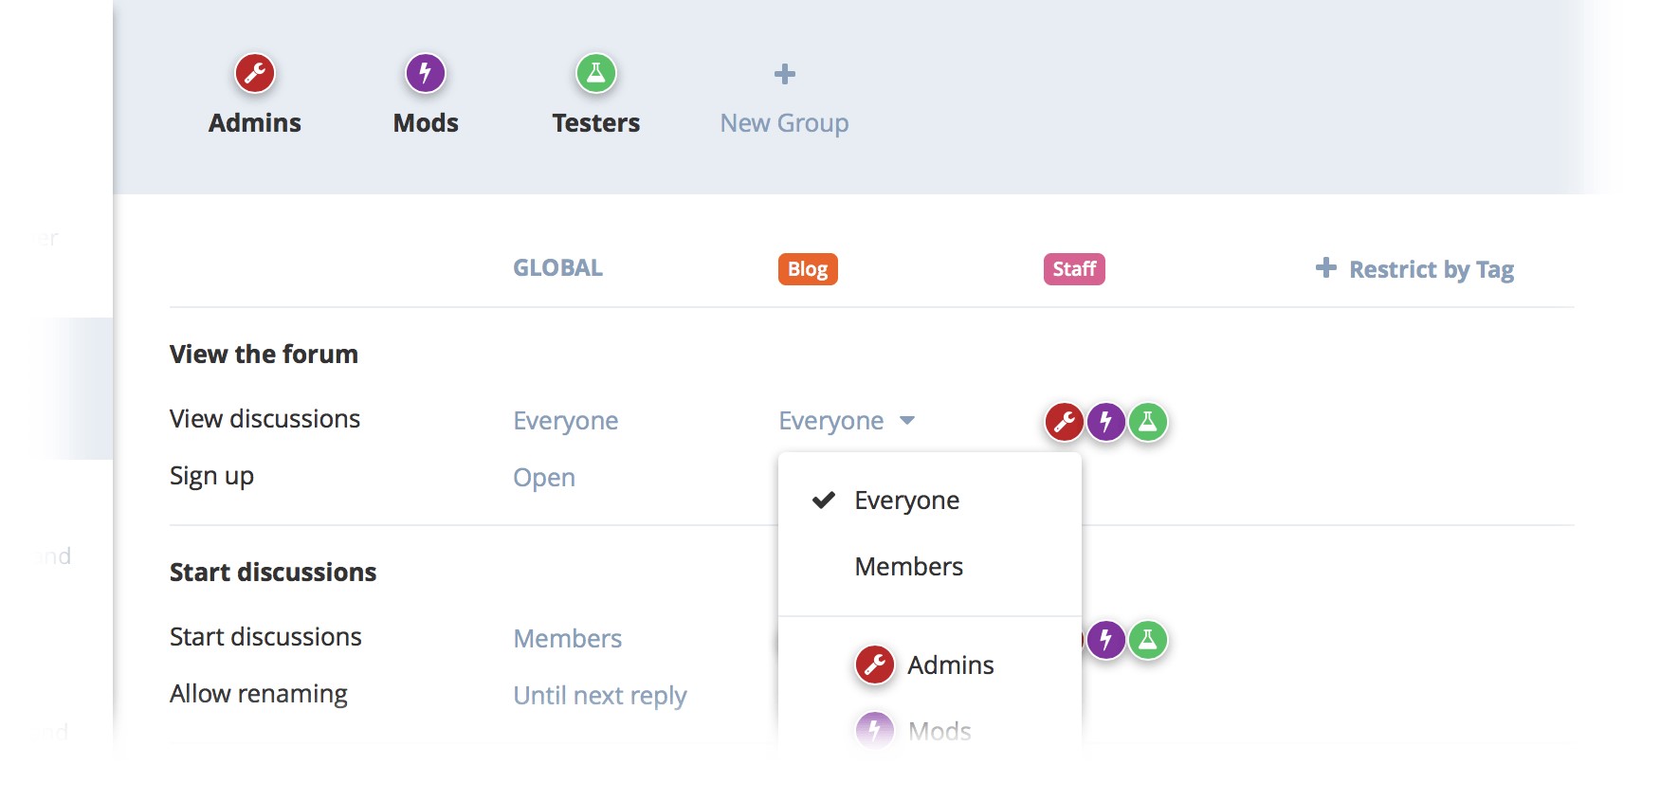The height and width of the screenshot is (801, 1678).
Task: Click the purple bolt icon above Mods label
Action: [x=426, y=73]
